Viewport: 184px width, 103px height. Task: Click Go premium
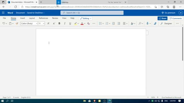[x=168, y=13]
